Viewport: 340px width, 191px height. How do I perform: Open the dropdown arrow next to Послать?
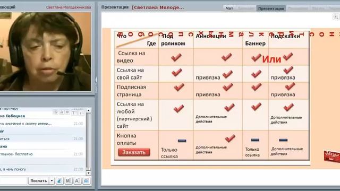click(52, 180)
